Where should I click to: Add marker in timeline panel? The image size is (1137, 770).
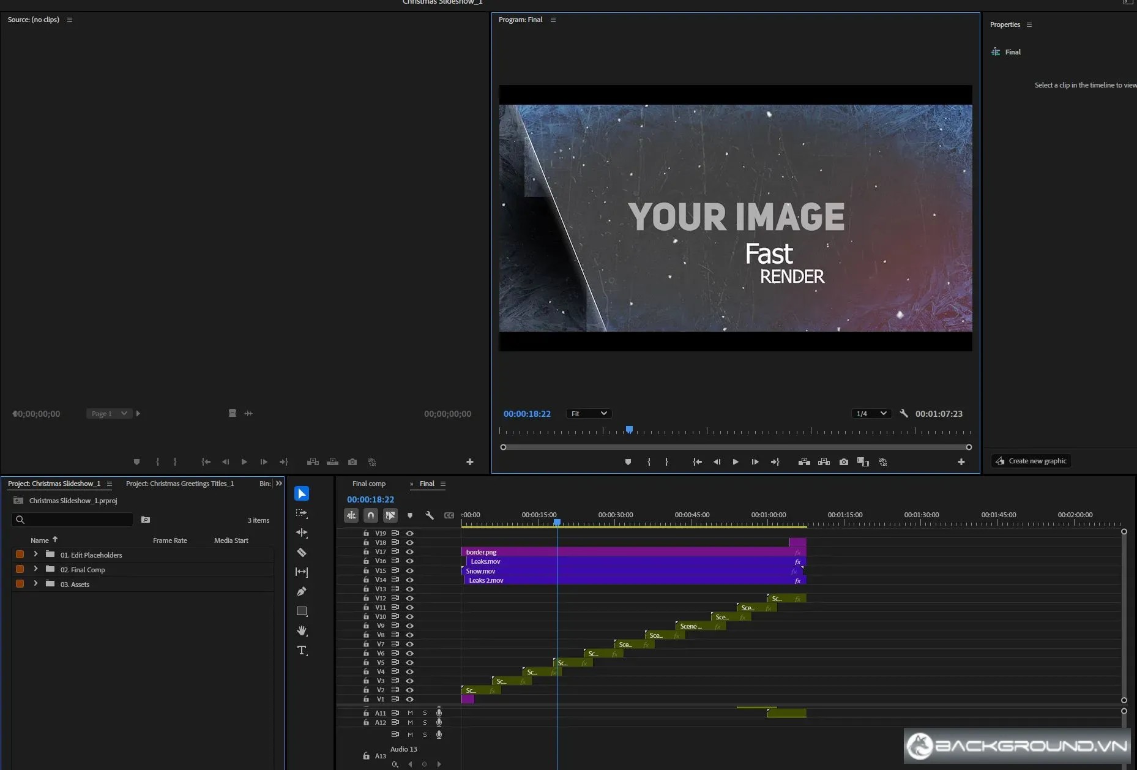tap(410, 515)
